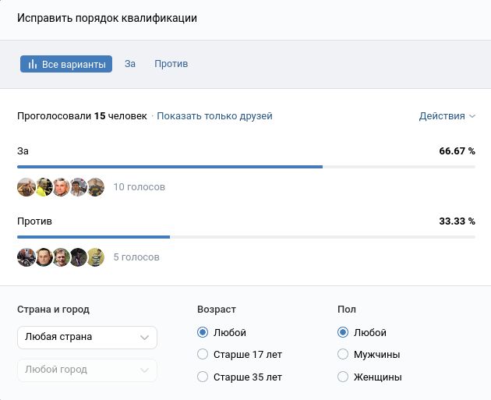Image resolution: width=491 pixels, height=400 pixels.
Task: Choose Мужчины gender filter
Action: point(343,355)
